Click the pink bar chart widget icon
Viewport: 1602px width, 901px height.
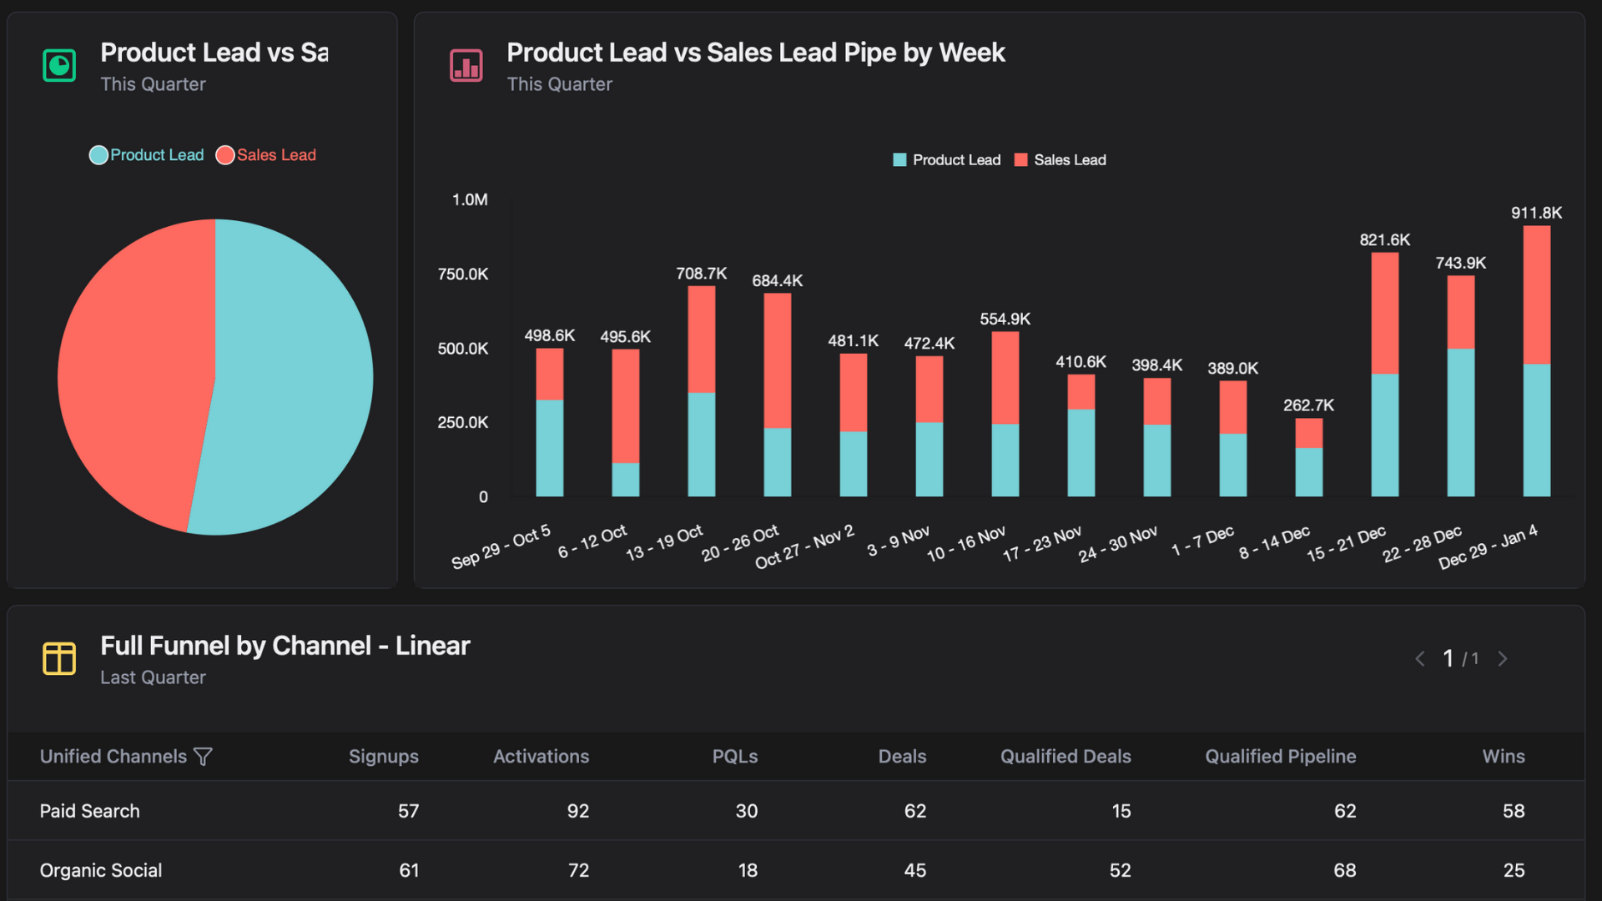(466, 65)
